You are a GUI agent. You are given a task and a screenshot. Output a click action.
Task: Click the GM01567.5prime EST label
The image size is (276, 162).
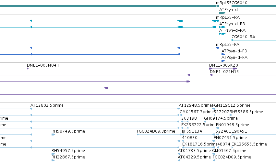(x=229, y=151)
